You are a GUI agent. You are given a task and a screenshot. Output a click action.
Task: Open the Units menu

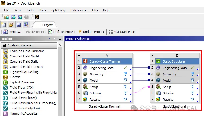pos(42,10)
